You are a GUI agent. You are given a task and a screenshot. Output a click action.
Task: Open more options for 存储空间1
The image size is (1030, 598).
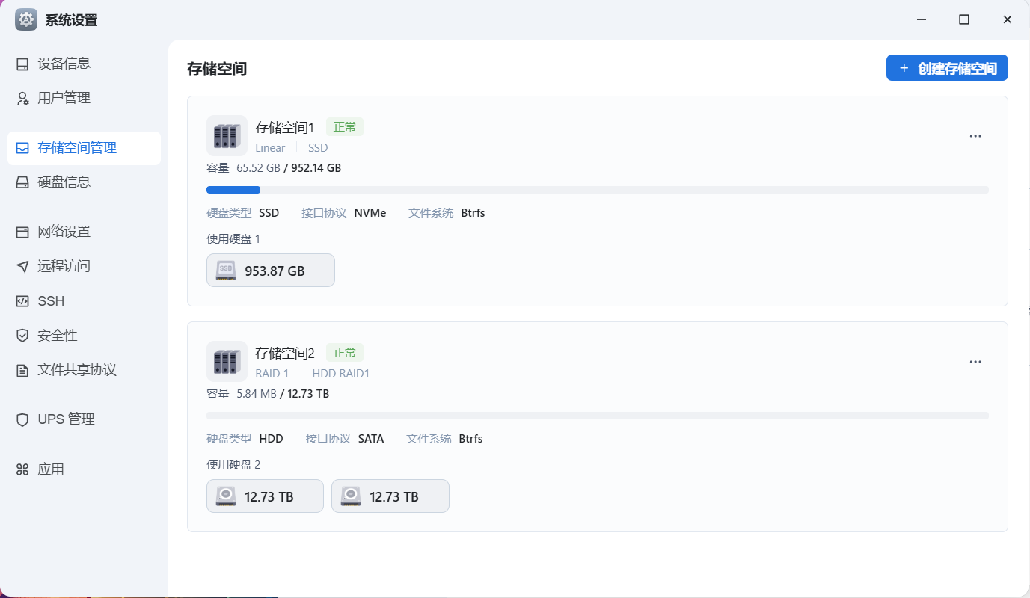tap(975, 136)
